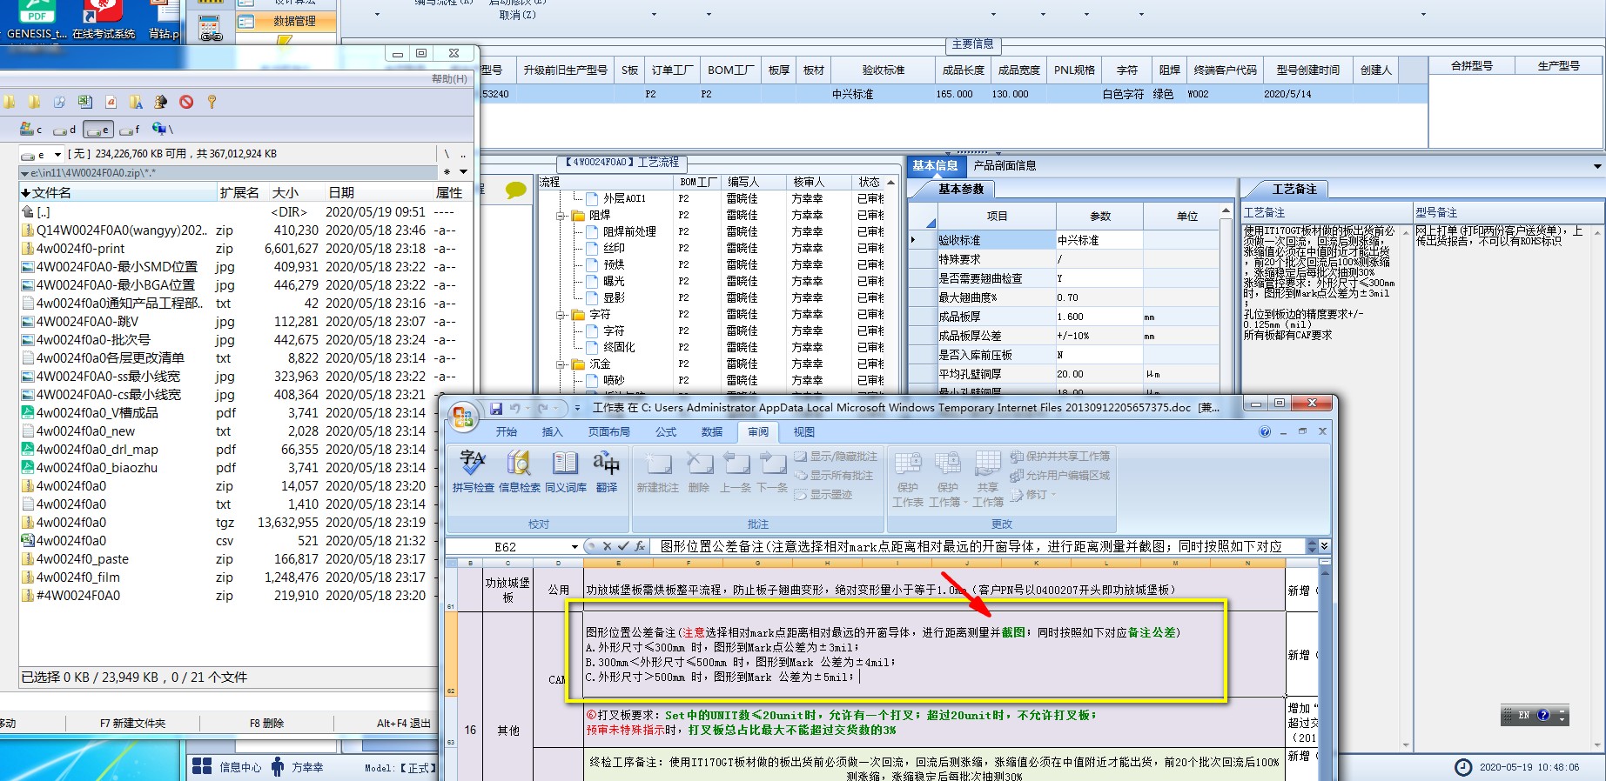This screenshot has height=781, width=1606.
Task: Open the dropdown arrow beside 产品剖面信息 tabs
Action: 1596,166
